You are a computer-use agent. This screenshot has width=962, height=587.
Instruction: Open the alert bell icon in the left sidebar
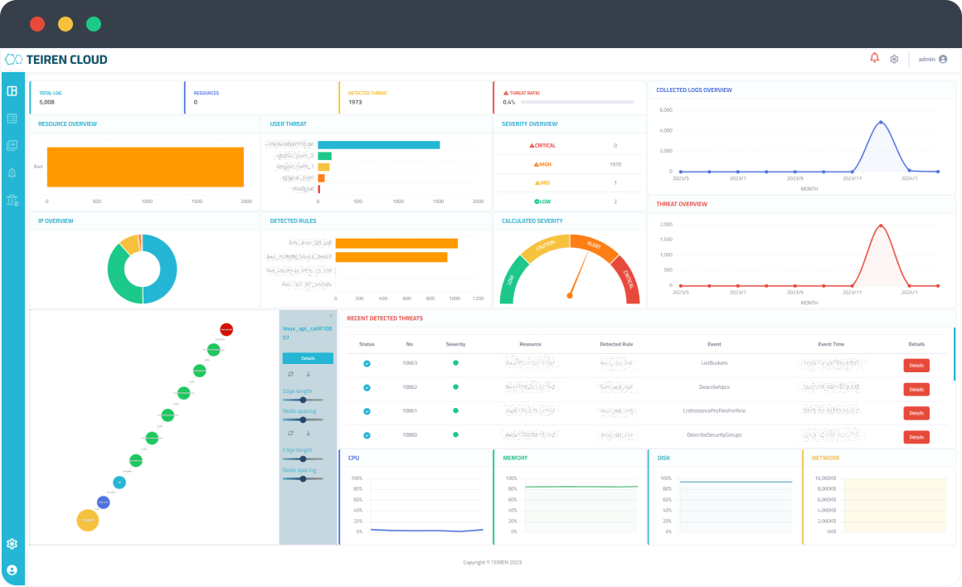12,173
